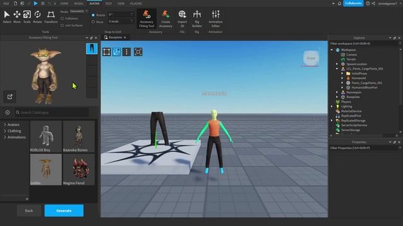Image resolution: width=403 pixels, height=226 pixels.
Task: Toggle the Rotate snap checkbox
Action: pos(93,15)
